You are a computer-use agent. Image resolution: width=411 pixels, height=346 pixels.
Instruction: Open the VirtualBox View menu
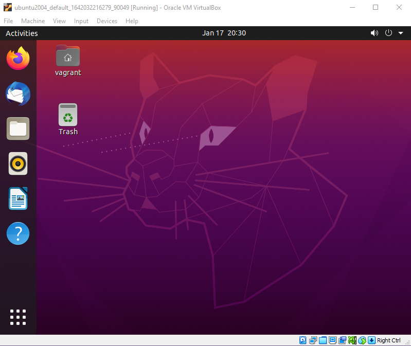[x=59, y=21]
